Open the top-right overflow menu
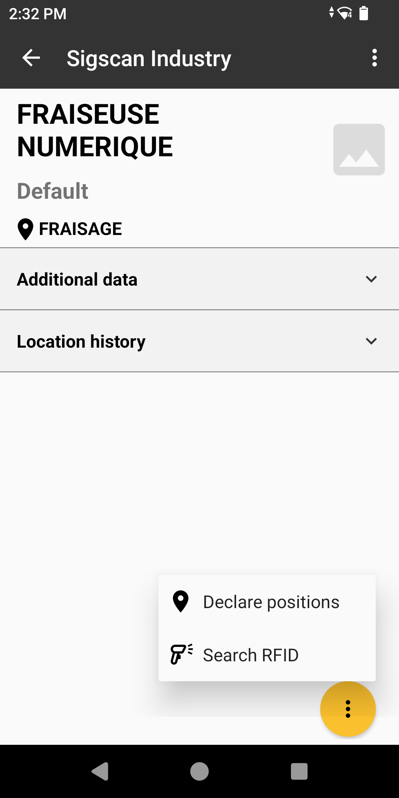 point(375,58)
